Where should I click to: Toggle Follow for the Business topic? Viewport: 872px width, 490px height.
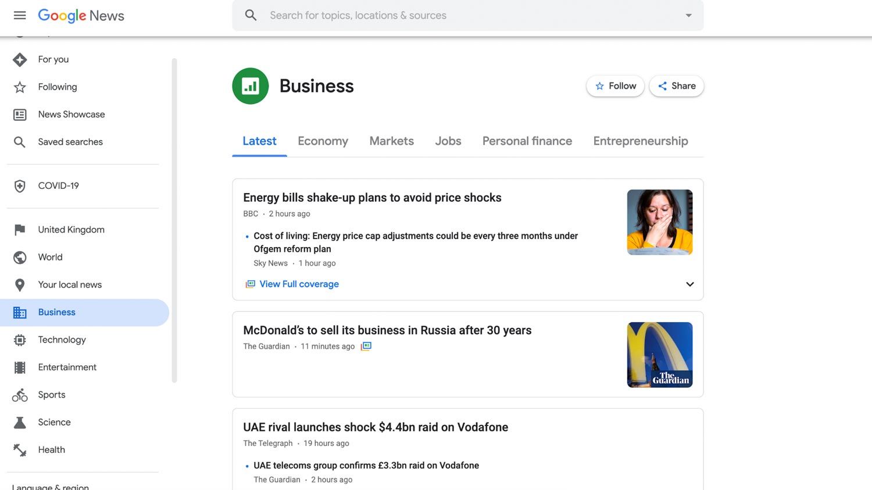(x=615, y=86)
